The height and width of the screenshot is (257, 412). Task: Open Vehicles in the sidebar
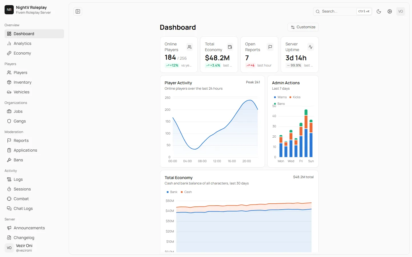point(34,92)
